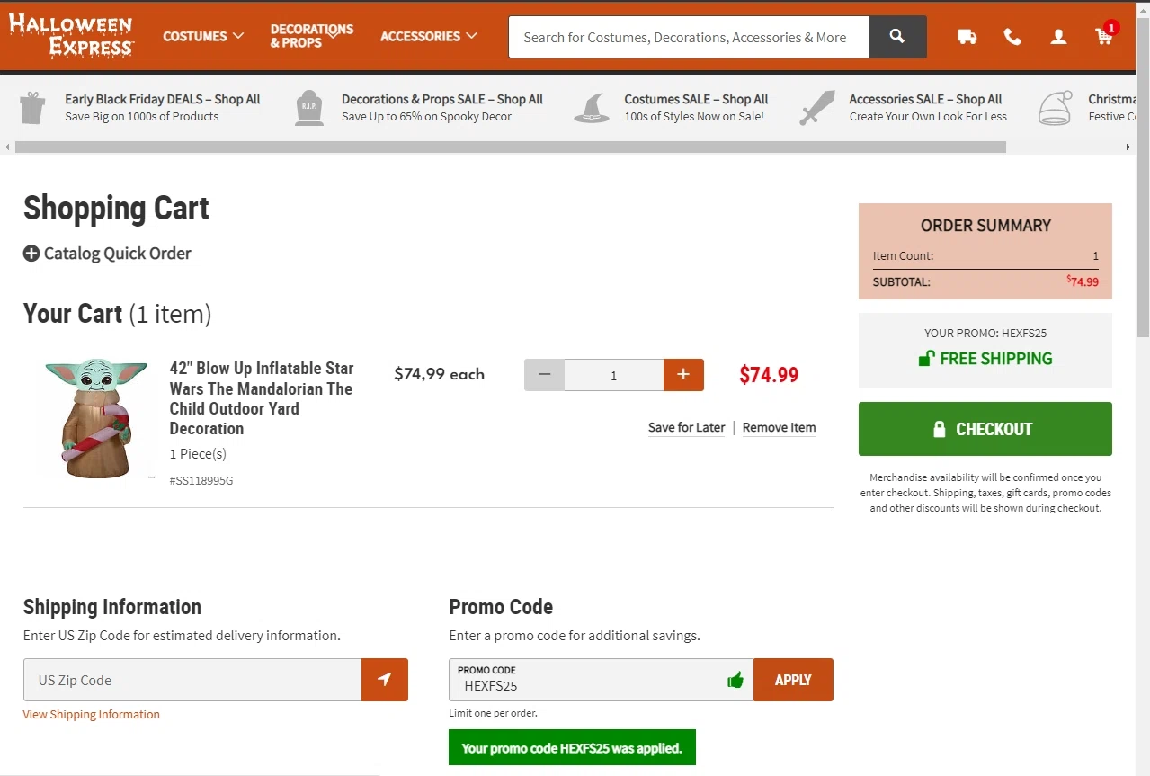This screenshot has height=776, width=1150.
Task: Click the phone contact icon
Action: point(1012,37)
